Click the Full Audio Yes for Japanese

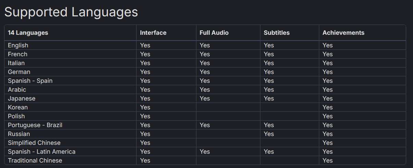click(205, 98)
